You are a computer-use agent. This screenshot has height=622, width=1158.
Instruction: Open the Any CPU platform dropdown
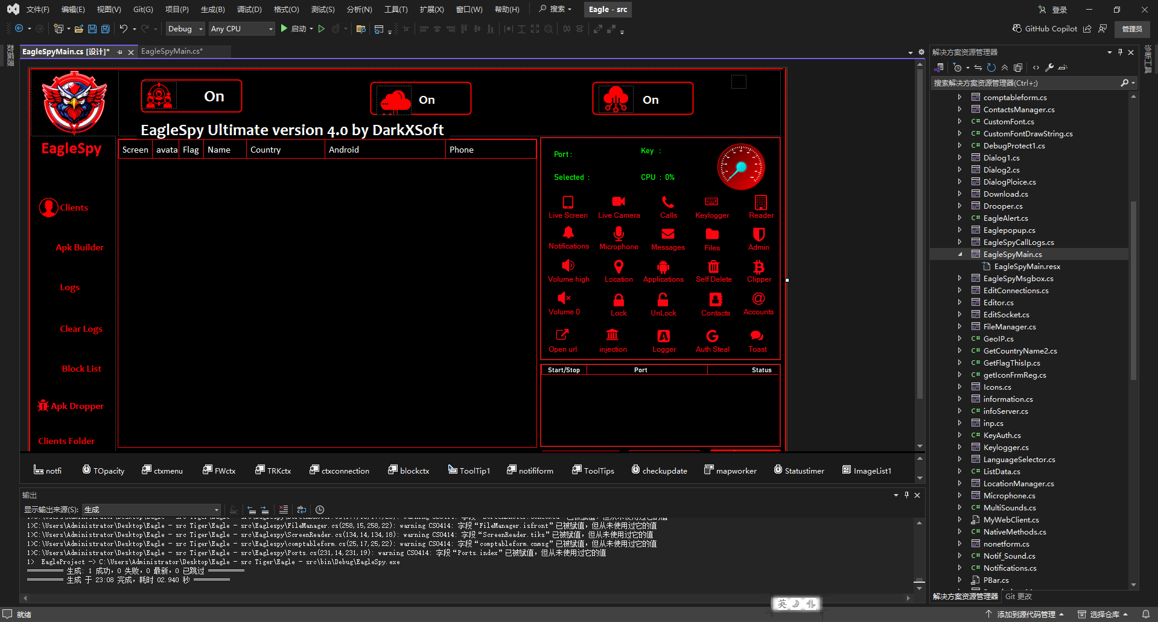(241, 29)
